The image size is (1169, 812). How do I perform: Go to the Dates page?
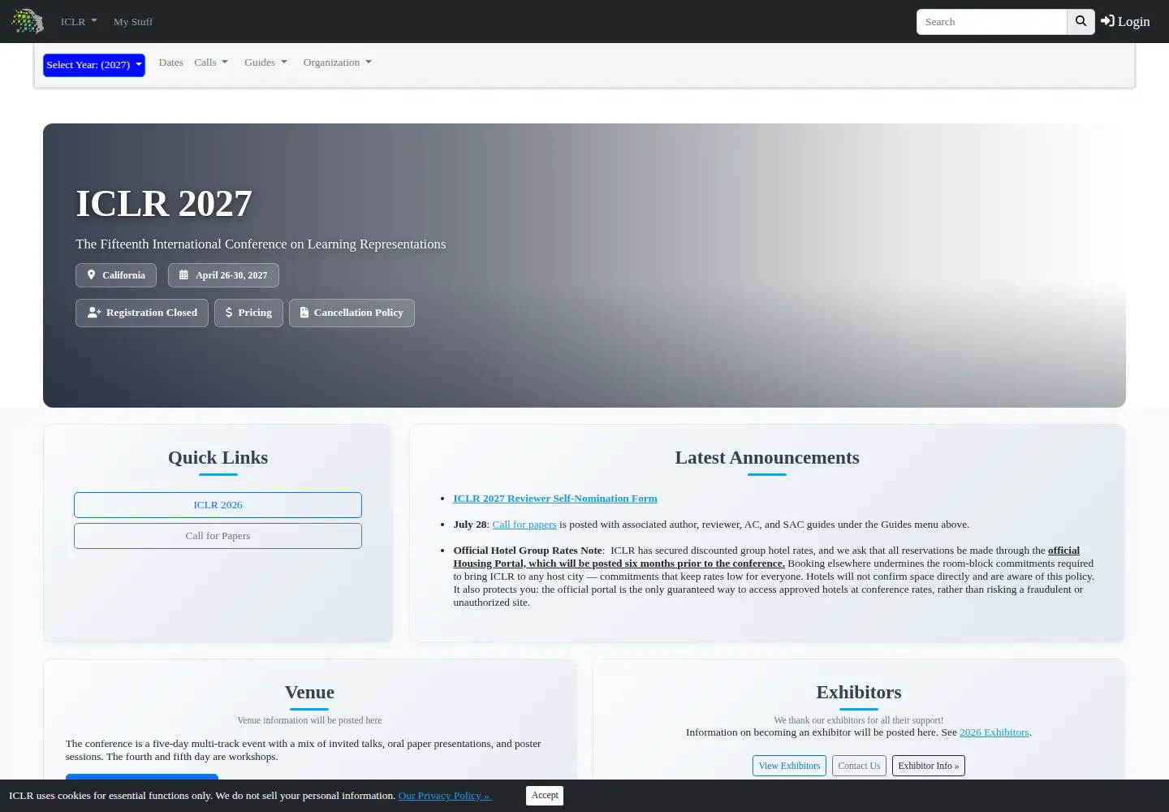tap(170, 63)
